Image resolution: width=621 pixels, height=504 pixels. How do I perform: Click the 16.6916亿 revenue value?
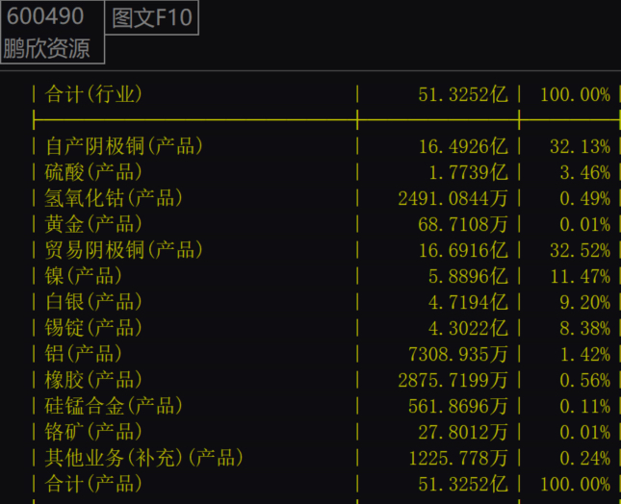pyautogui.click(x=463, y=251)
